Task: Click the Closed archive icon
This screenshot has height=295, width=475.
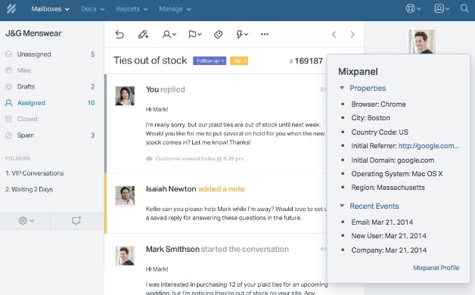Action: 8,119
